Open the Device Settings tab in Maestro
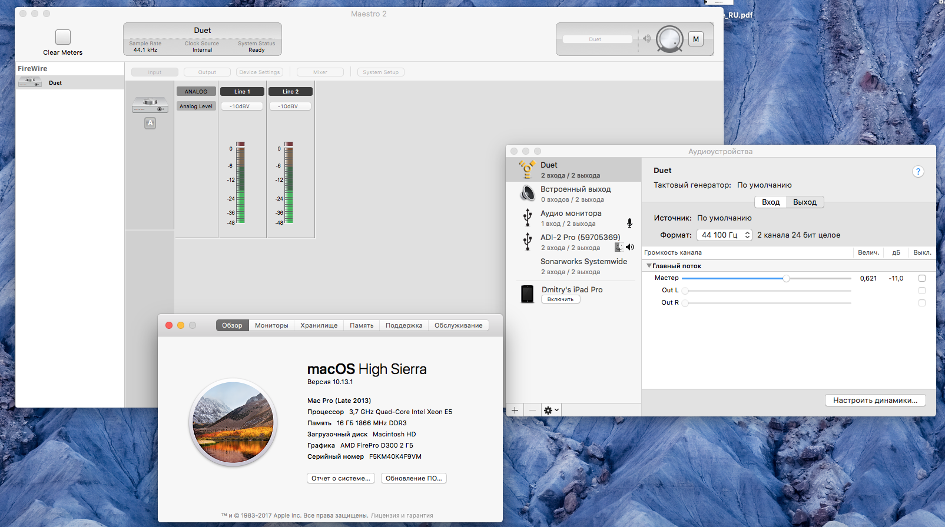The image size is (945, 527). (x=260, y=72)
